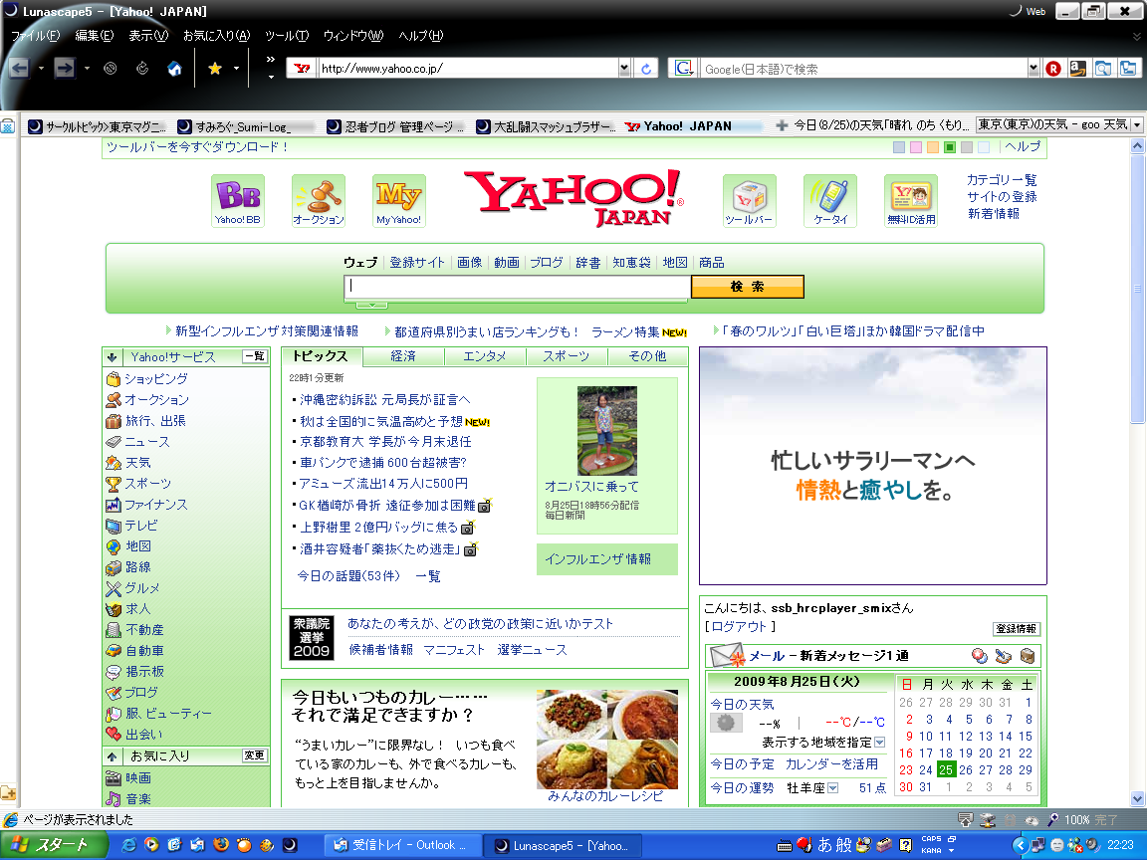1147x860 pixels.
Task: Open the ファイル(F) menu
Action: [35, 35]
